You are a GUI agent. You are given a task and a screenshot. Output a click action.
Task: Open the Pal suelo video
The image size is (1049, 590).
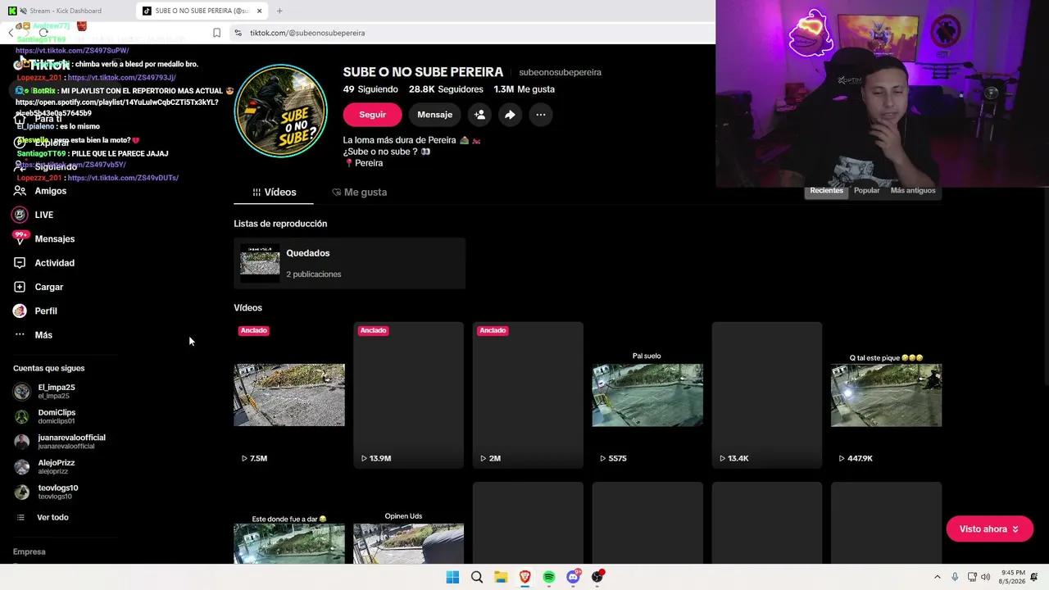pos(647,395)
